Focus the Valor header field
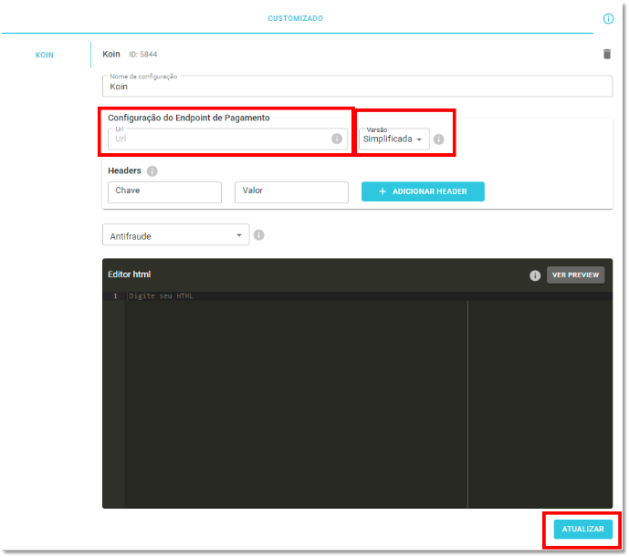629x557 pixels. tap(291, 192)
